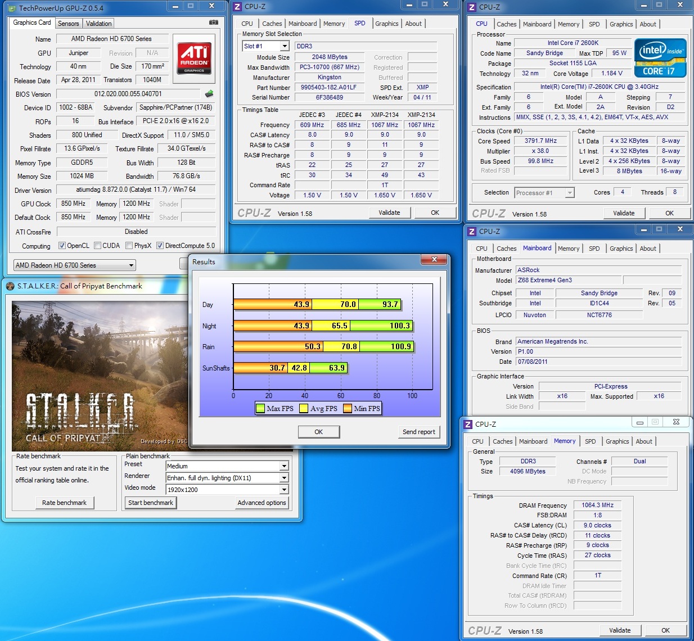Click the CPU-Z Mainboard window's Z icon
Screen dimensions: 694x641
pyautogui.click(x=472, y=232)
